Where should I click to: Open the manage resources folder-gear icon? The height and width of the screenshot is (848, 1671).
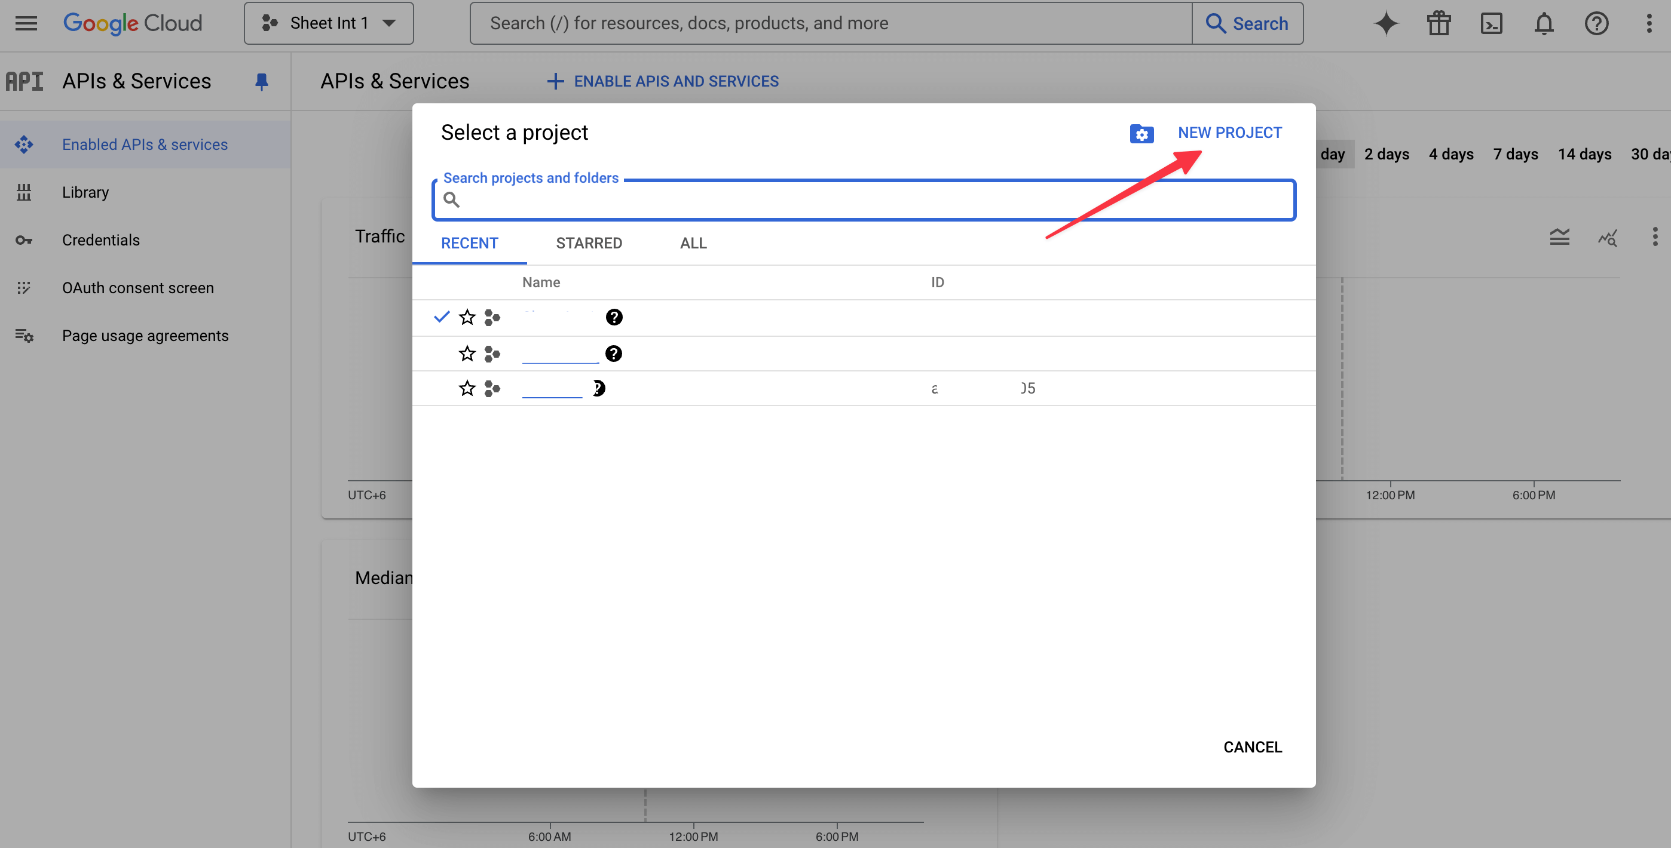pos(1141,134)
